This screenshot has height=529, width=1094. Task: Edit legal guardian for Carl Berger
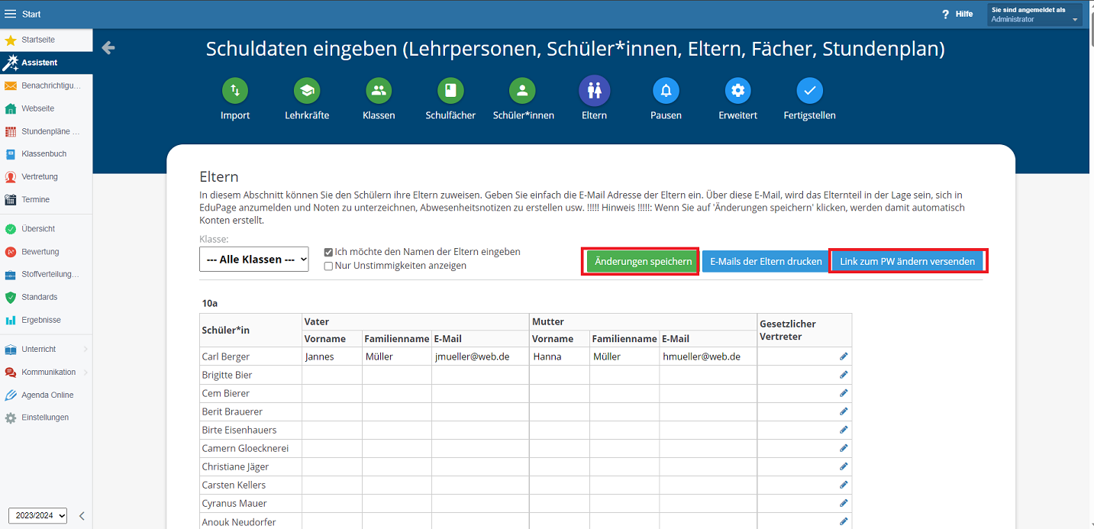[844, 356]
